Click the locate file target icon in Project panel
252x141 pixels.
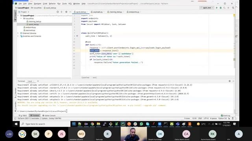tap(58, 12)
